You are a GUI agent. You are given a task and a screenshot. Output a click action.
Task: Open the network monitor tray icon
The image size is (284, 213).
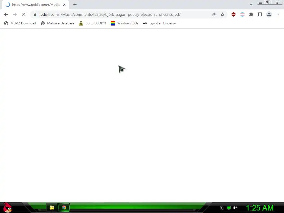[229, 208]
